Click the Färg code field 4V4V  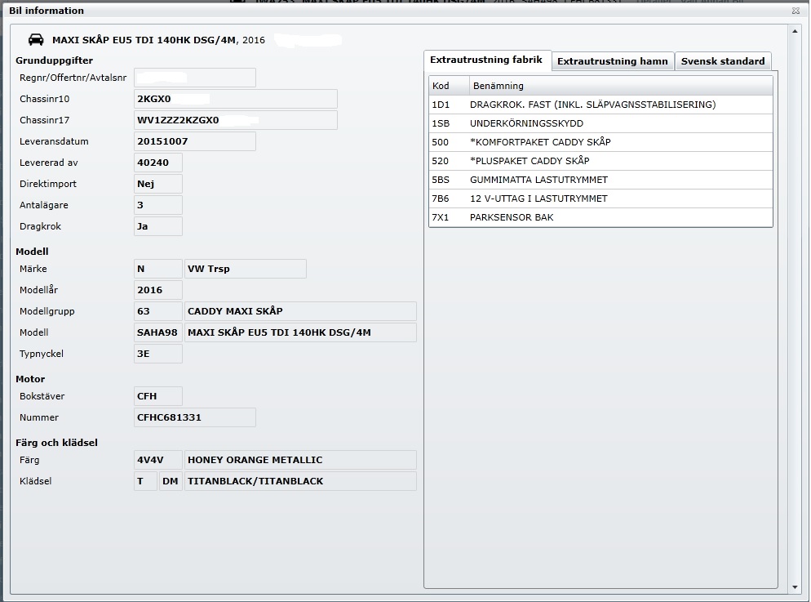coord(157,460)
